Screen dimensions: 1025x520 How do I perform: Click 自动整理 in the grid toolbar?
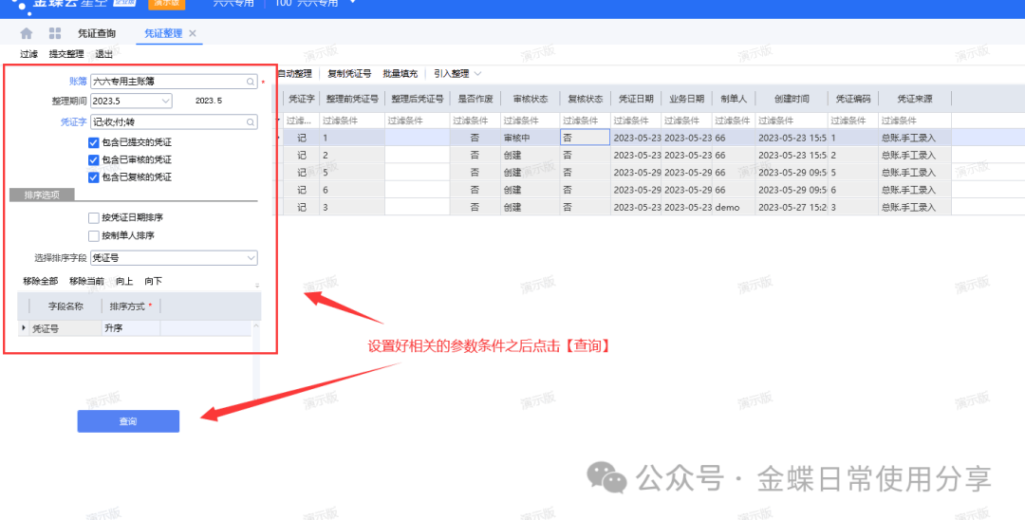tap(293, 73)
